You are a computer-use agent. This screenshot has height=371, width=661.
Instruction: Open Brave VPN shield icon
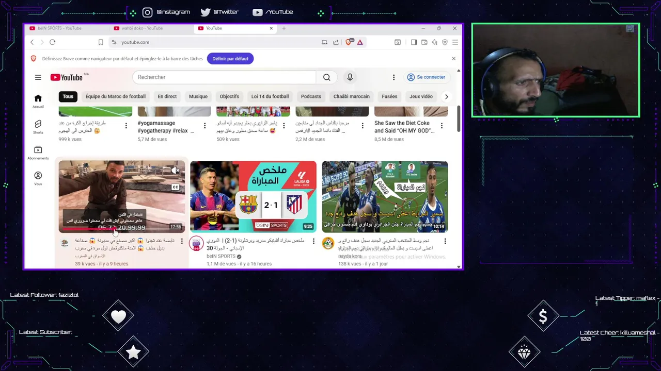tap(445, 42)
